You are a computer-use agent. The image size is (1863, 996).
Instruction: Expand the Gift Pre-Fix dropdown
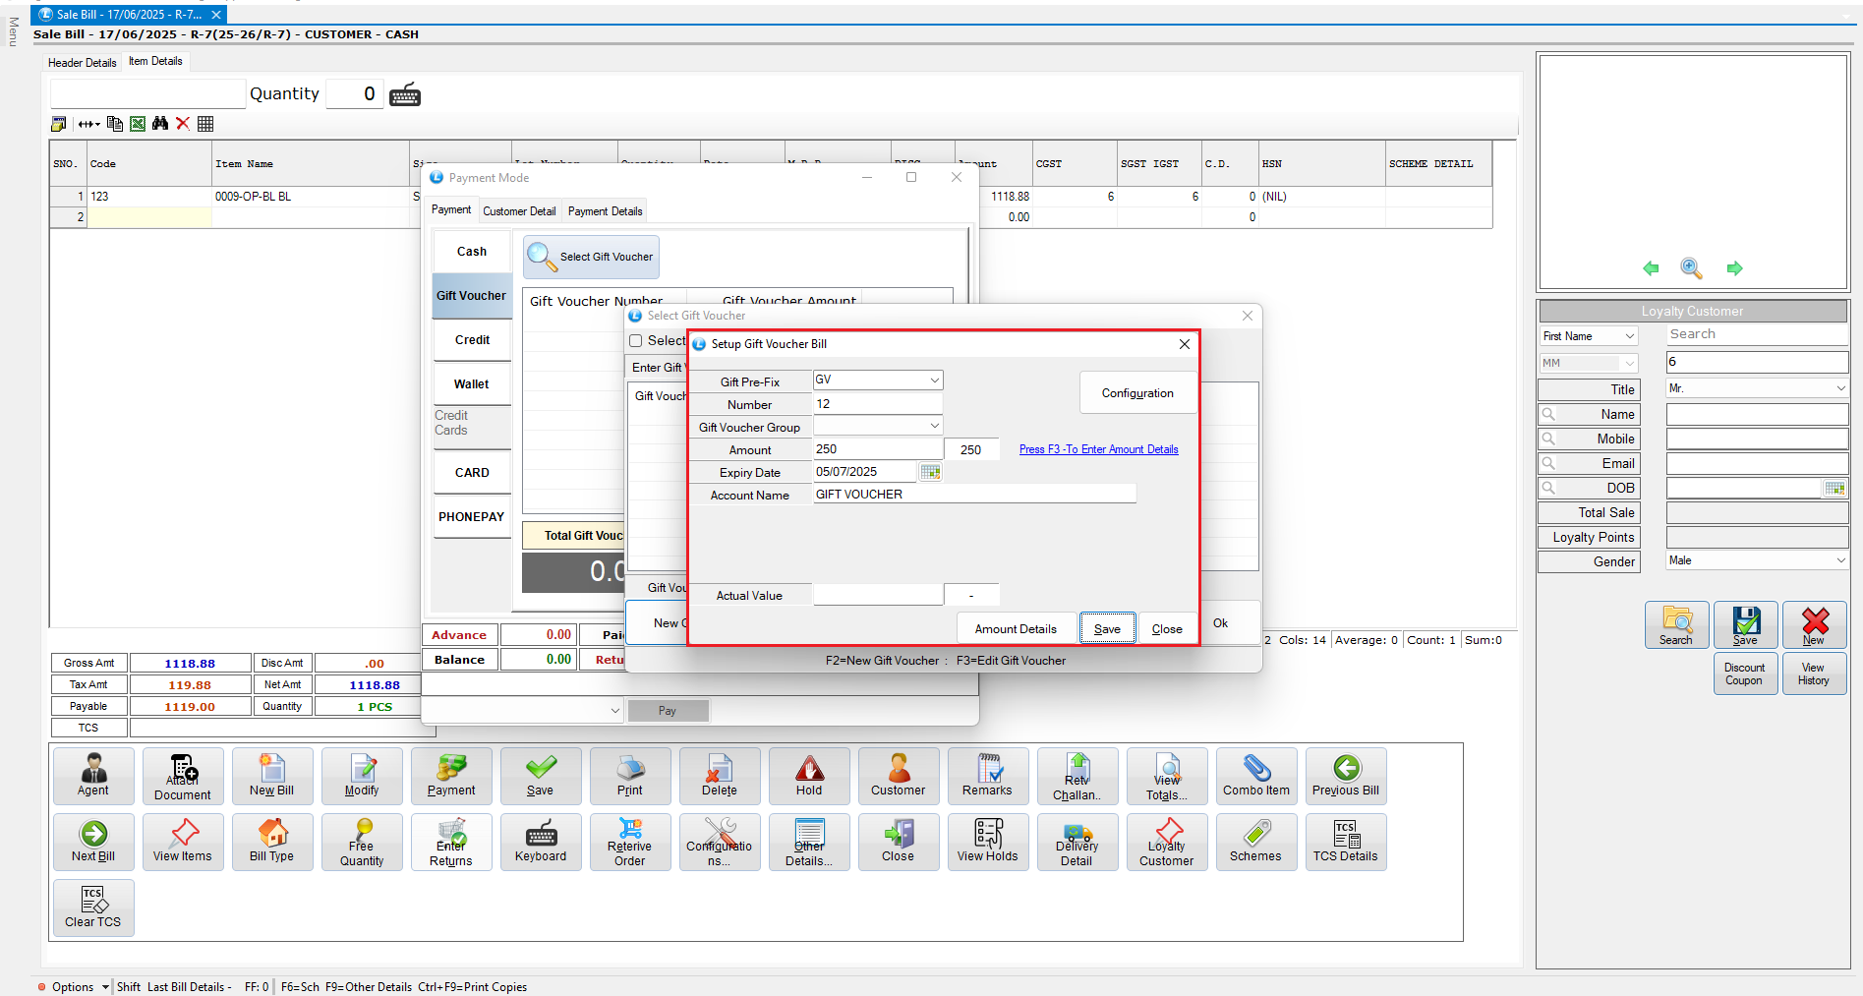934,381
